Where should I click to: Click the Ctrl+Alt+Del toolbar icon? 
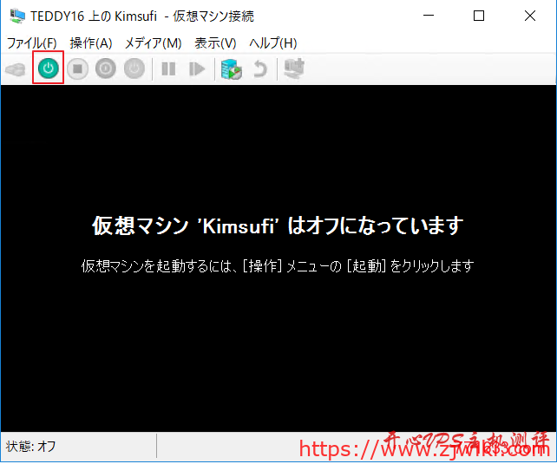point(16,69)
